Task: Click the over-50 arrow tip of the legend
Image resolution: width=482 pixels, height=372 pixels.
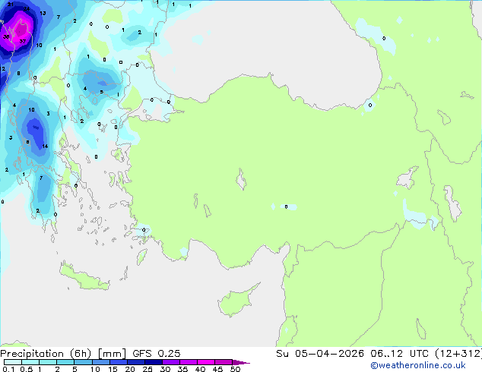Action: pos(241,362)
